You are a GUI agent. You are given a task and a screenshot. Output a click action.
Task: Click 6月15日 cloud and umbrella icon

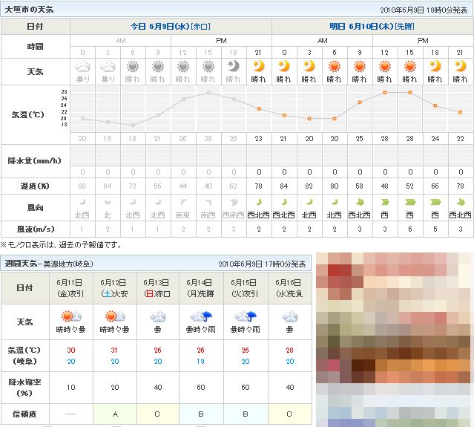(246, 316)
